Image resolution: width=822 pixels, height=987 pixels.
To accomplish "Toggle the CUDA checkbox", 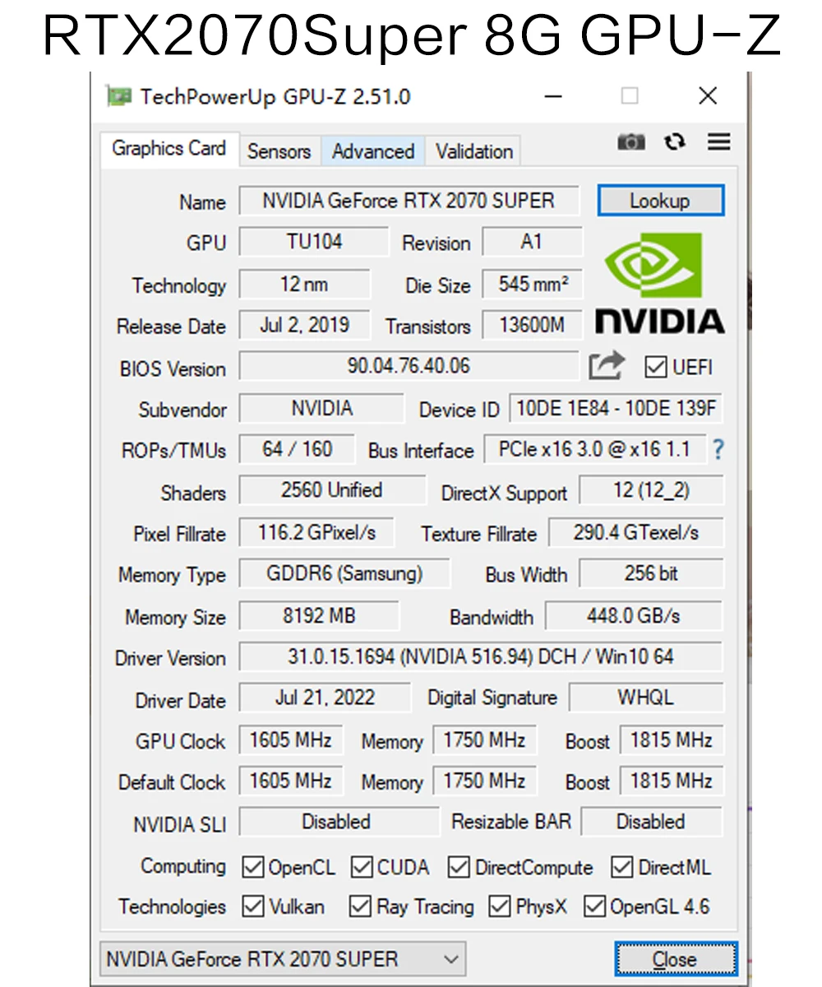I will 362,867.
